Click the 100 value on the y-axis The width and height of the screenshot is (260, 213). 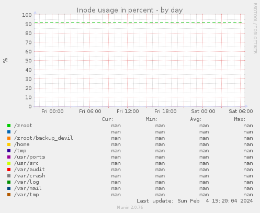tap(27, 15)
